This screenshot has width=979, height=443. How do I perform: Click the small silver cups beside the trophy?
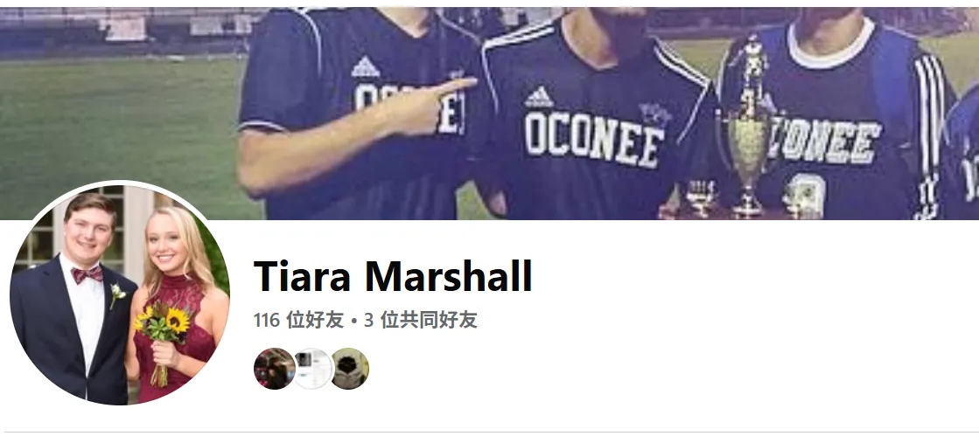click(702, 197)
